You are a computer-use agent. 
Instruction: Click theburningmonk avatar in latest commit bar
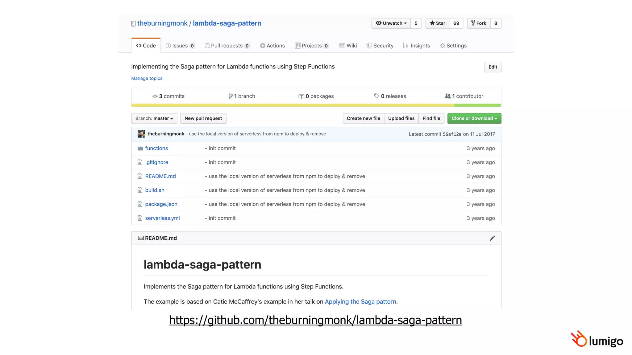click(x=141, y=134)
